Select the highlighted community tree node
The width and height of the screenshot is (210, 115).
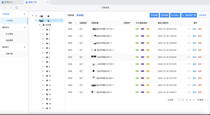(51, 20)
